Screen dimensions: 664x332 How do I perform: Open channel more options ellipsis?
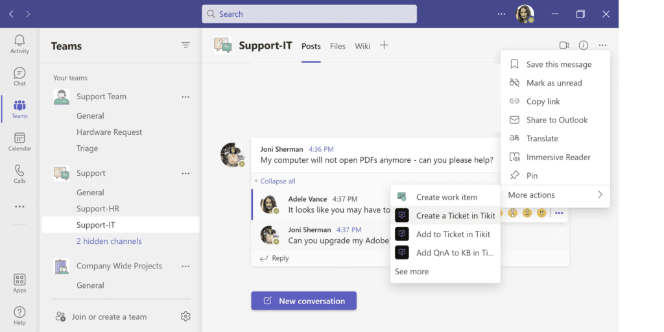[x=602, y=45]
